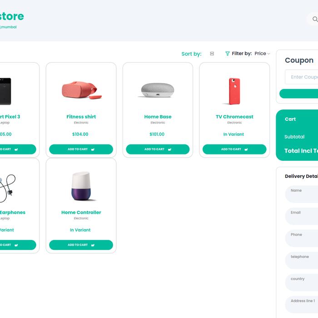Click the Address line 1 field
Screen dimensions: 318x318
[303, 304]
